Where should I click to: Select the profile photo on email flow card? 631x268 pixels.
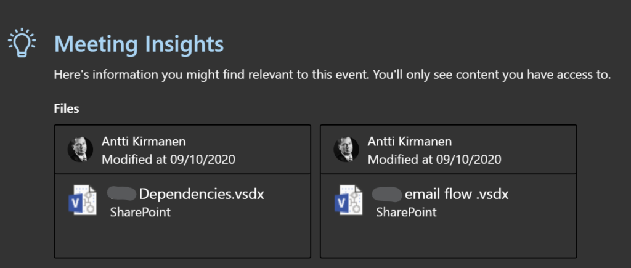tap(346, 149)
